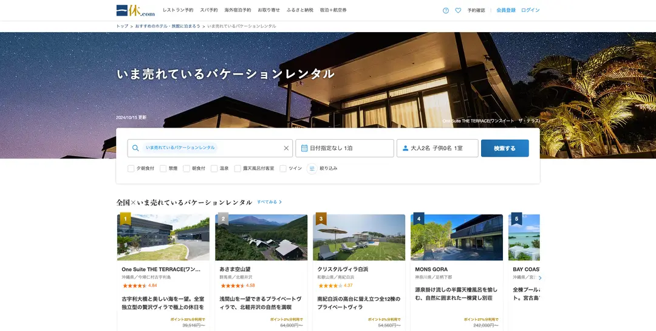This screenshot has height=331, width=656.
Task: Click あさま空山望 hotel title
Action: tap(234, 270)
